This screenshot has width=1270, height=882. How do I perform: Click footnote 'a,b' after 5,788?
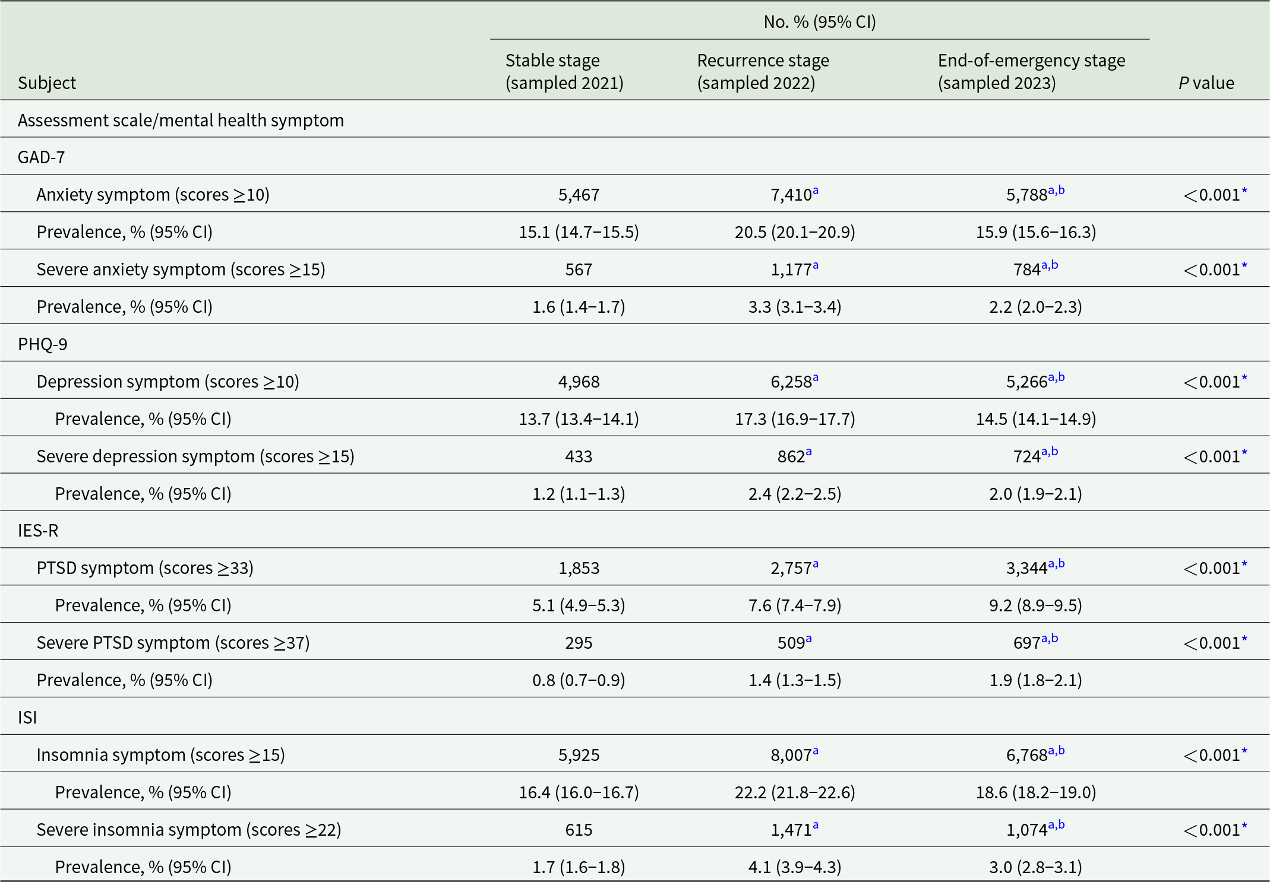pyautogui.click(x=1056, y=191)
